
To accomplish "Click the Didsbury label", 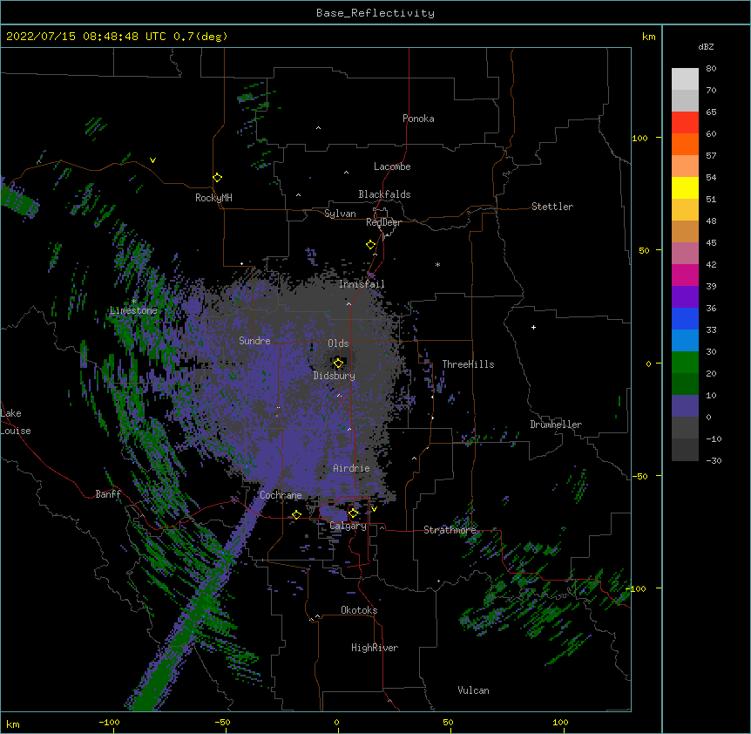I will tap(335, 376).
